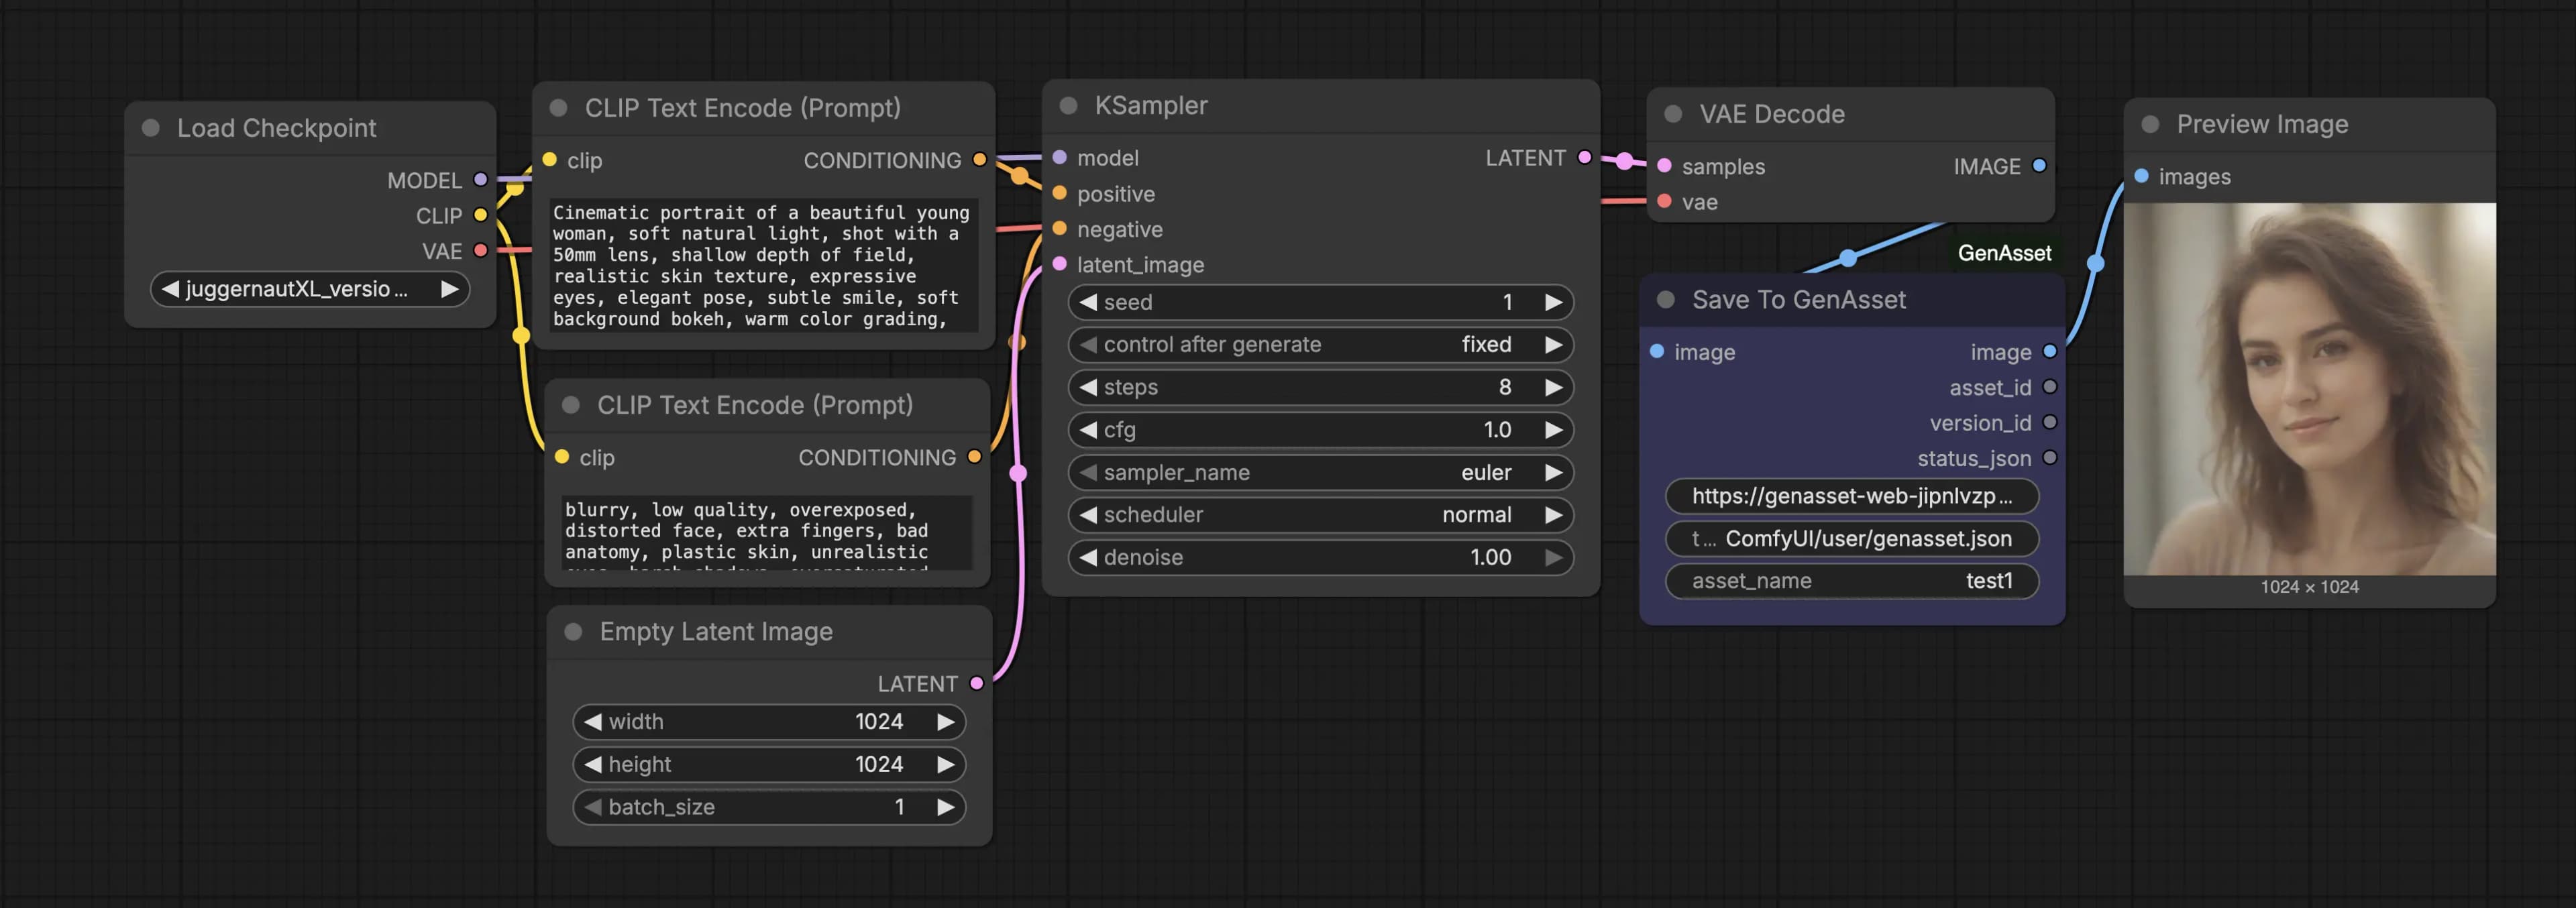Click the KSampler negative input socket
Screen dimensions: 2576x908
pos(1060,228)
